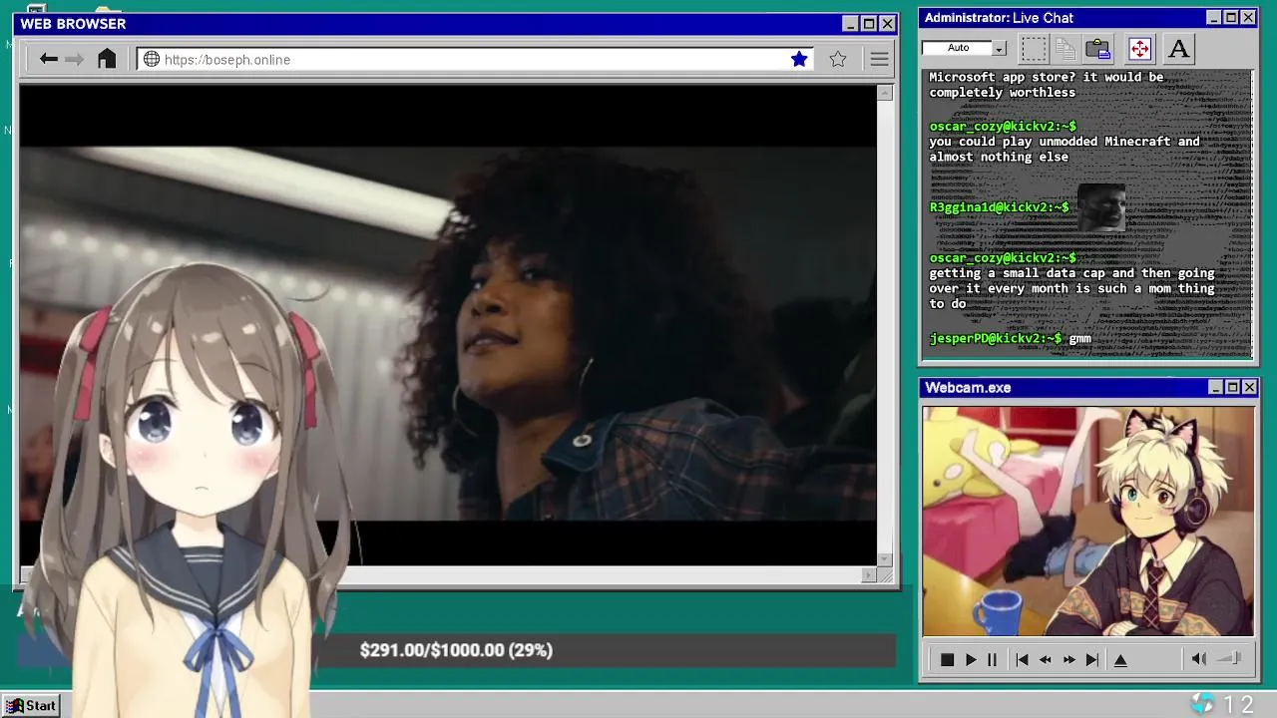The width and height of the screenshot is (1277, 718).
Task: Click the https://boseph.online address field
Action: click(475, 59)
